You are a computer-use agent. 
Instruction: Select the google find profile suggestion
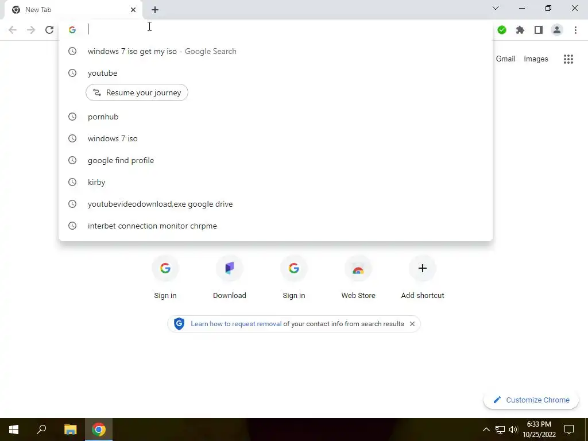click(x=276, y=161)
